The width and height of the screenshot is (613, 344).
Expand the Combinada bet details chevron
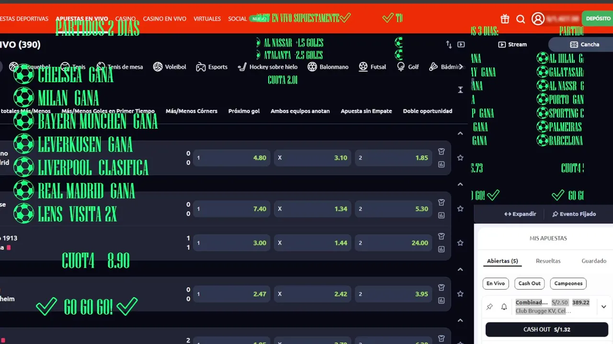(603, 307)
